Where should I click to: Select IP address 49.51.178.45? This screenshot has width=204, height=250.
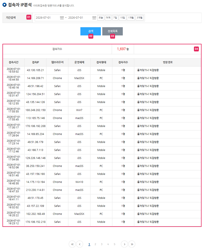(x=35, y=198)
